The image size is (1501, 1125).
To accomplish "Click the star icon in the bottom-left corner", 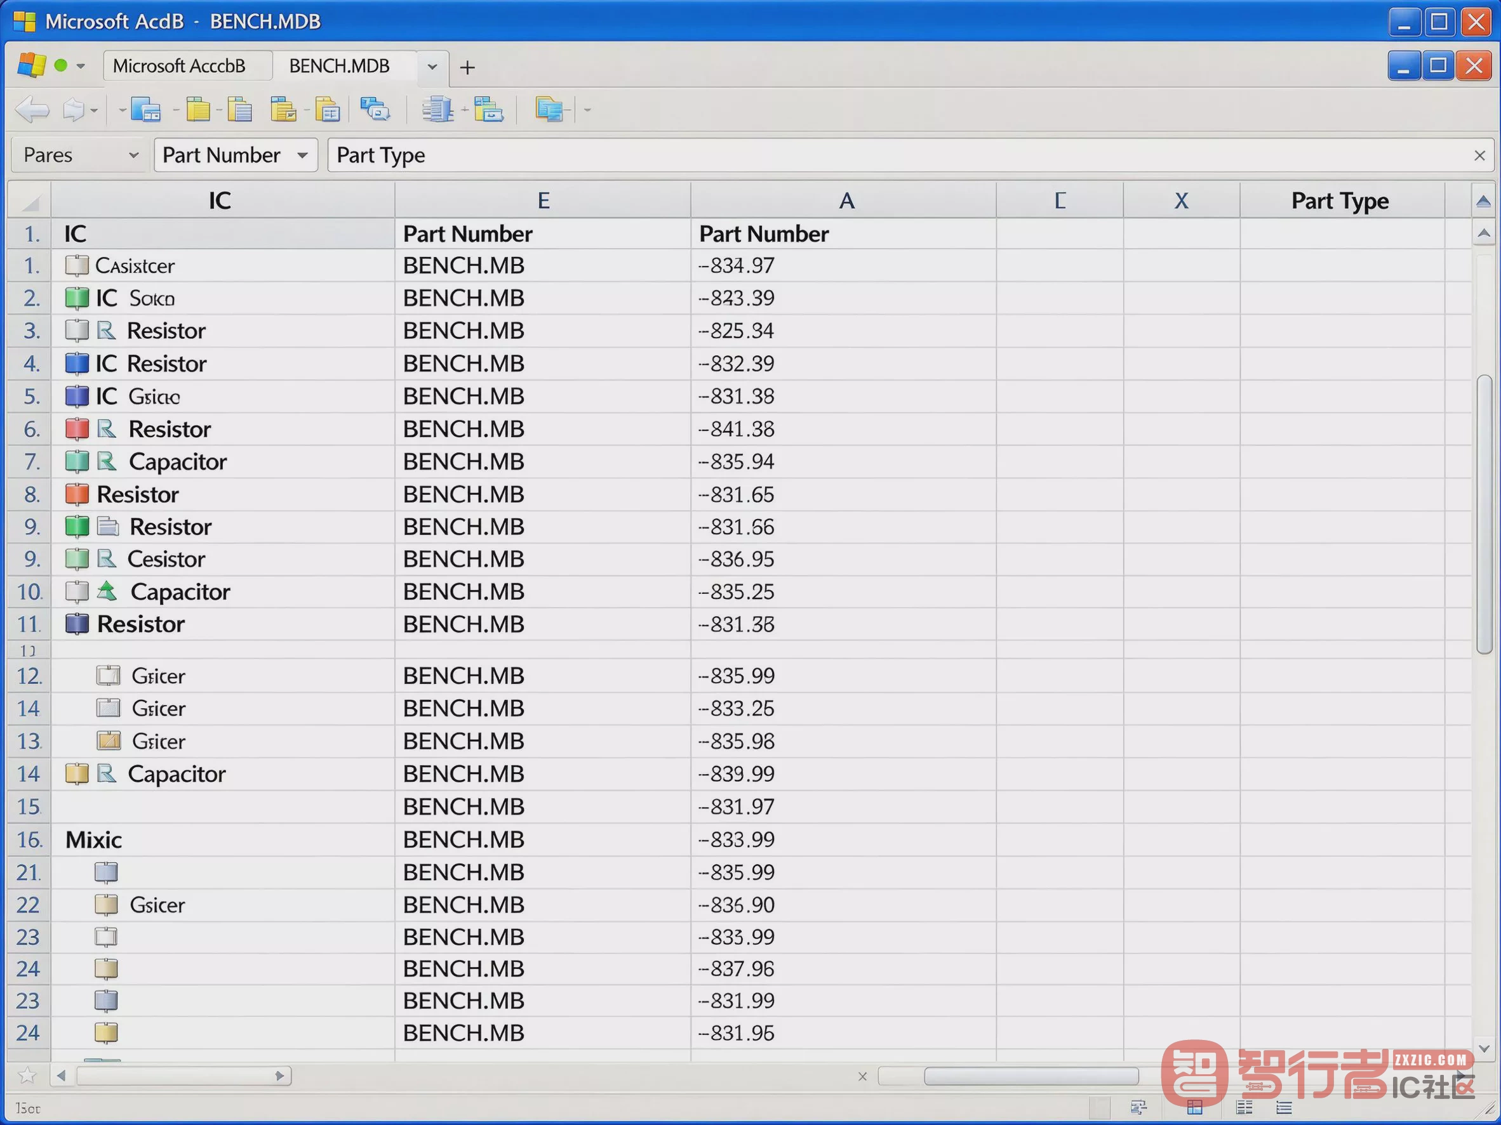I will click(27, 1076).
